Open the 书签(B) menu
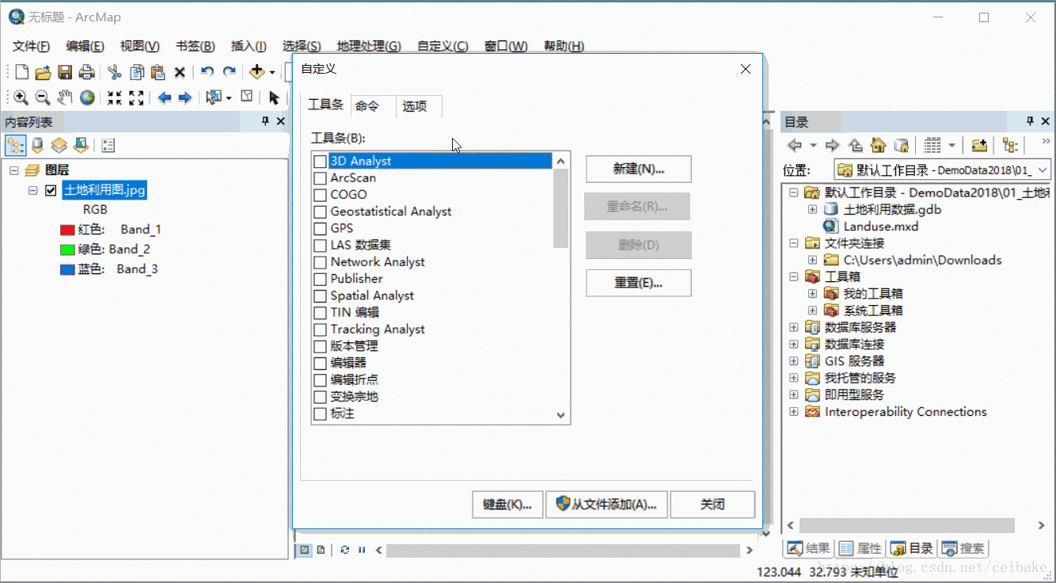 pos(196,46)
